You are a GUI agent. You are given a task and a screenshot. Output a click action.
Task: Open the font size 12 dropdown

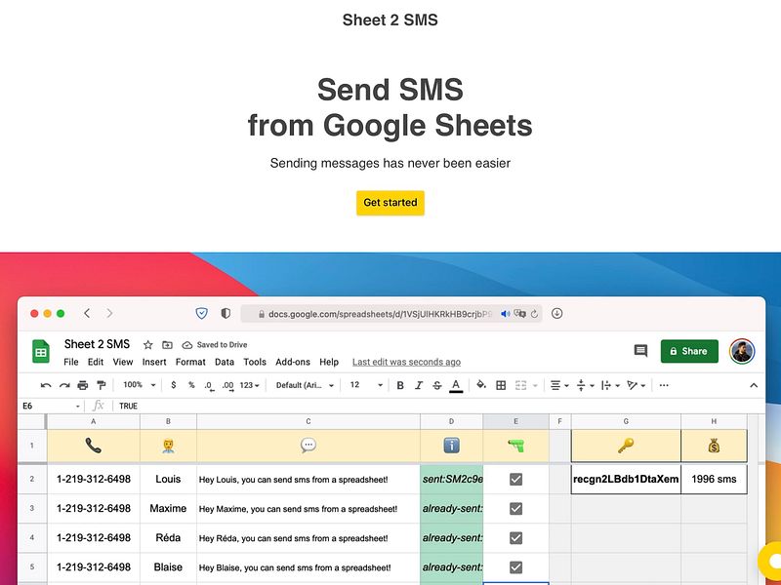tap(366, 385)
